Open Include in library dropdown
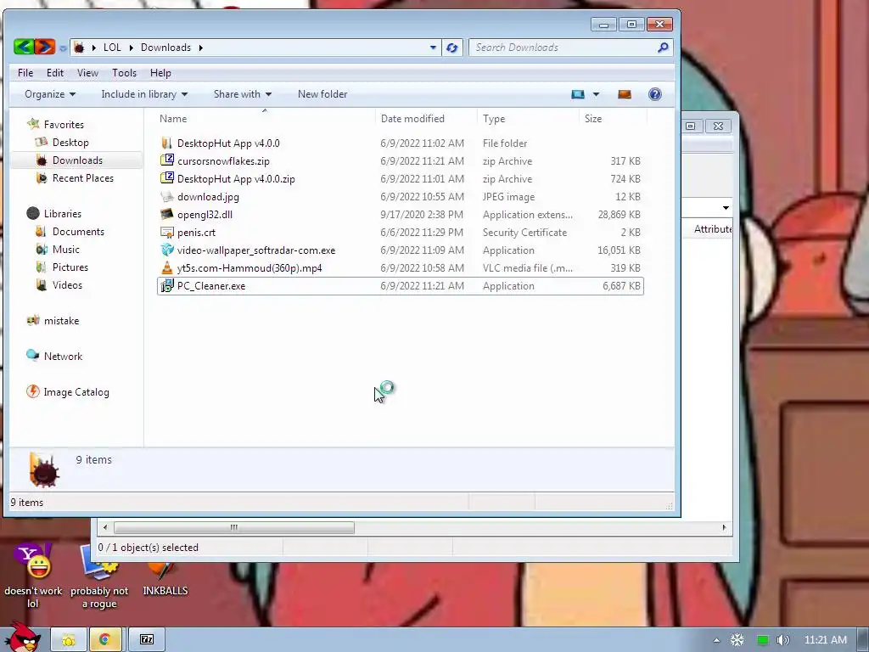The width and height of the screenshot is (869, 652). click(144, 94)
